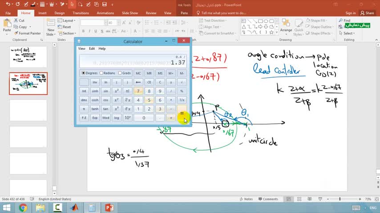Select Grads angle mode in Calculator
The width and height of the screenshot is (380, 213).
pyautogui.click(x=124, y=73)
